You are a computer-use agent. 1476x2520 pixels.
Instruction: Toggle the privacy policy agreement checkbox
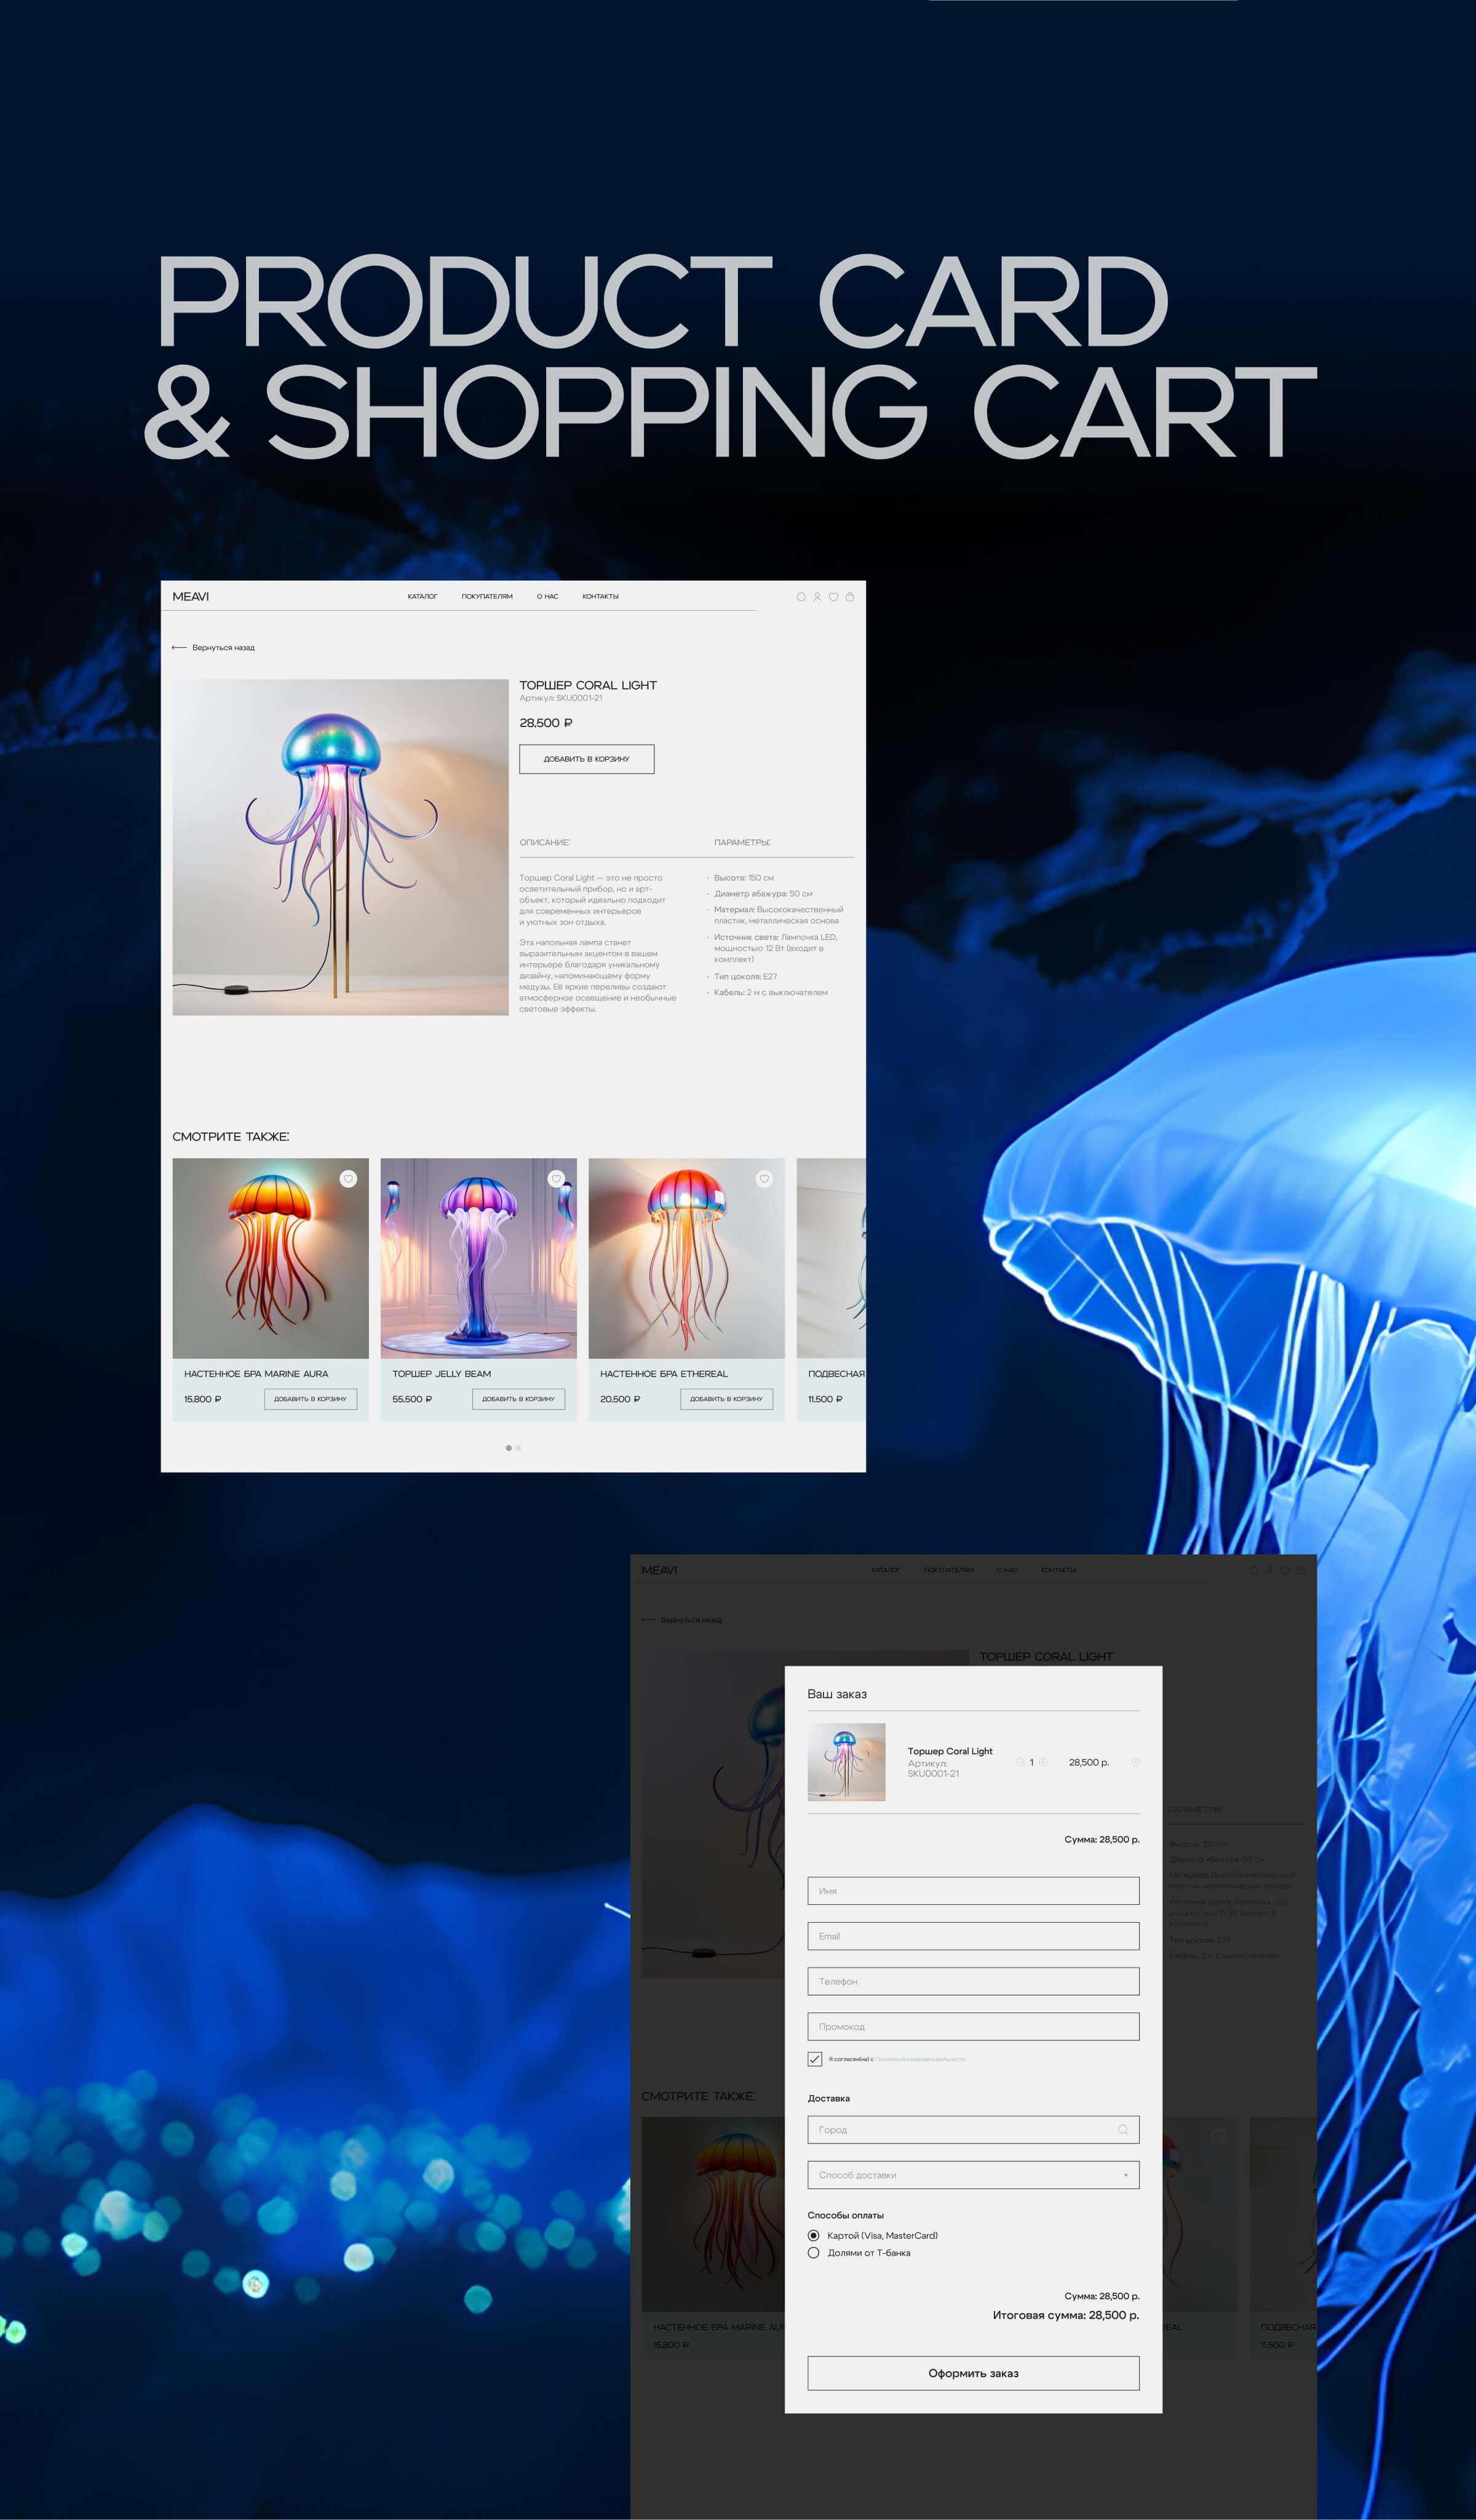815,2059
